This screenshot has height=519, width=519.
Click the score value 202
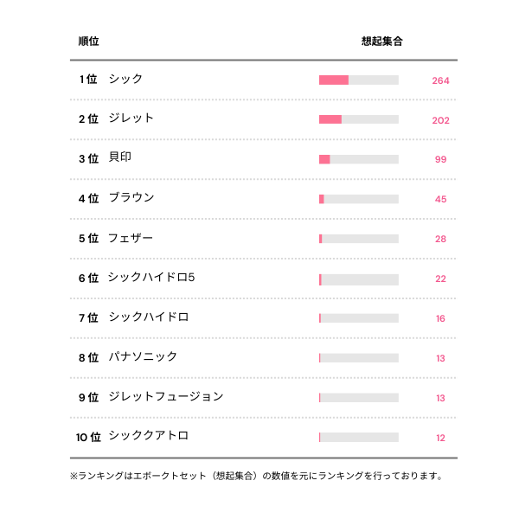[x=440, y=120]
